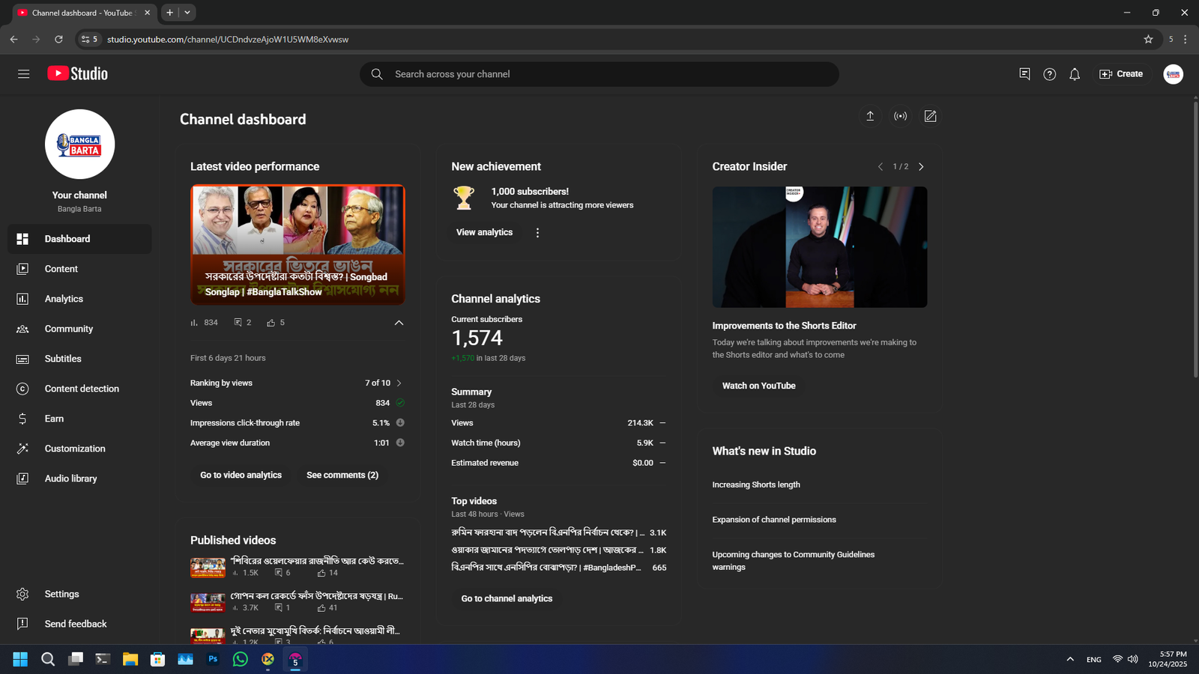Expand the Ranking by views arrow

click(399, 383)
